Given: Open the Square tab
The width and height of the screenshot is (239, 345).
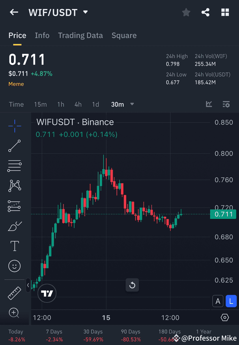Looking at the screenshot, I should tap(124, 35).
